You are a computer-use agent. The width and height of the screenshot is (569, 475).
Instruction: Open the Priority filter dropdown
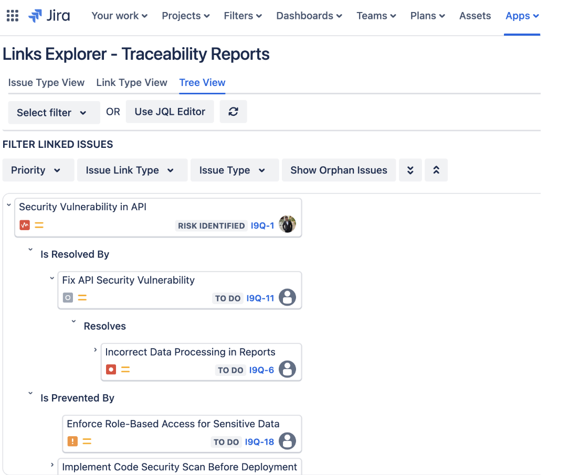pyautogui.click(x=38, y=170)
